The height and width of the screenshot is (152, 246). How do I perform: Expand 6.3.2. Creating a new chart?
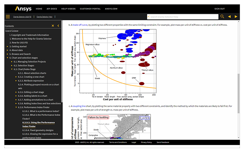[x=16, y=77]
